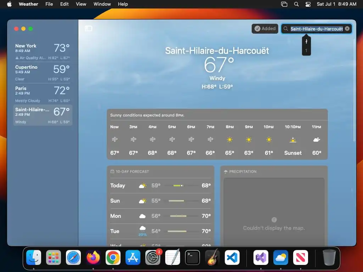Click the 8PM sunny icon in hourly forecast
Screen dimensions: 363x272
tap(230, 140)
